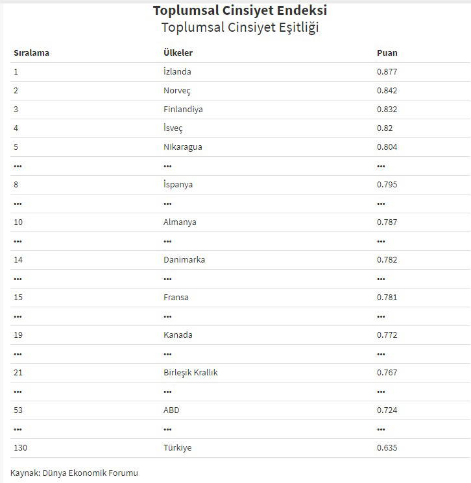Select Nikaragua in the countries column
This screenshot has height=483, width=471.
click(x=182, y=147)
